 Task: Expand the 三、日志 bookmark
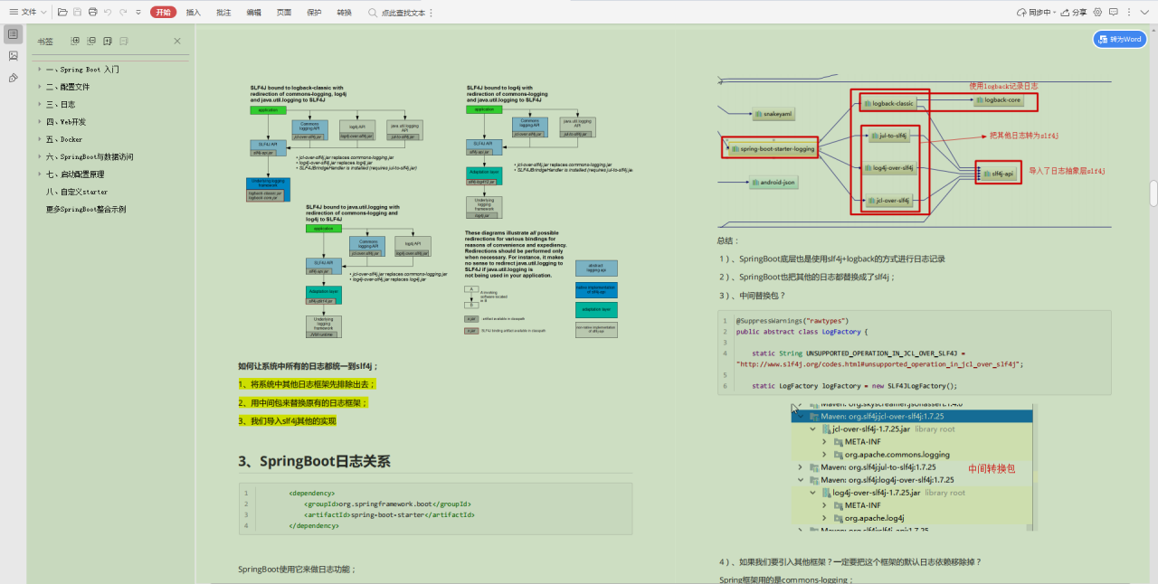click(39, 104)
